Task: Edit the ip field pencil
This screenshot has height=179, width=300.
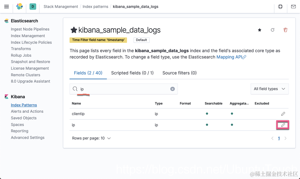Action: [x=283, y=125]
